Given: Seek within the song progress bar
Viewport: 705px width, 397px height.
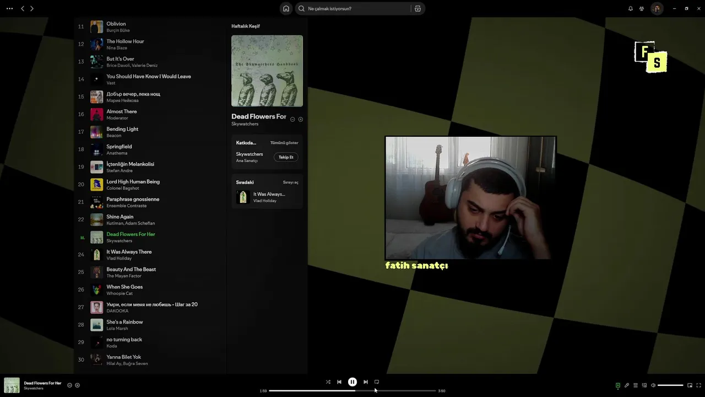Looking at the screenshot, I should (x=352, y=390).
